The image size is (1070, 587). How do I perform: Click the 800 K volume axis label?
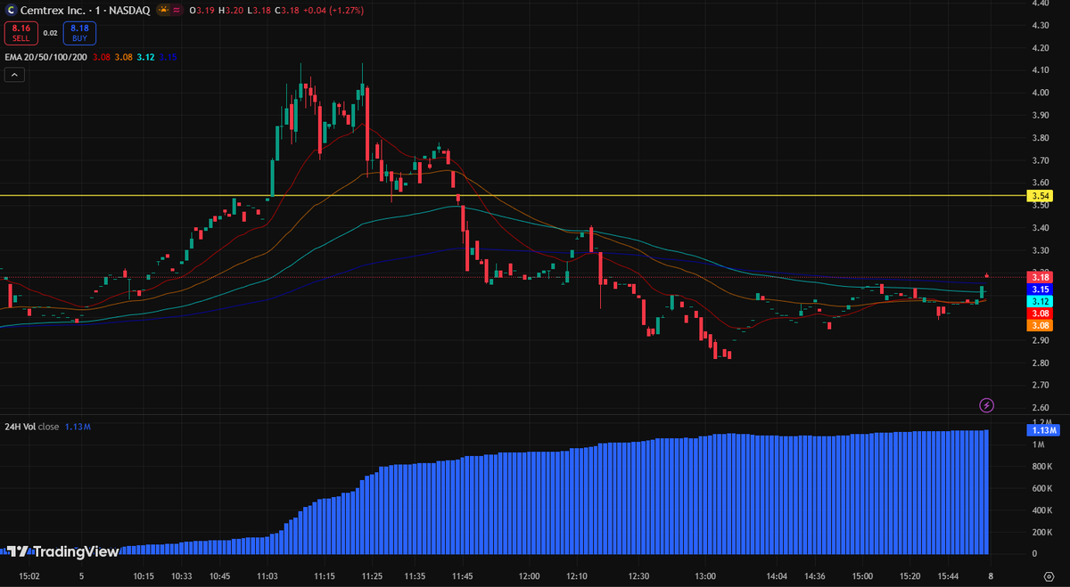[1043, 466]
